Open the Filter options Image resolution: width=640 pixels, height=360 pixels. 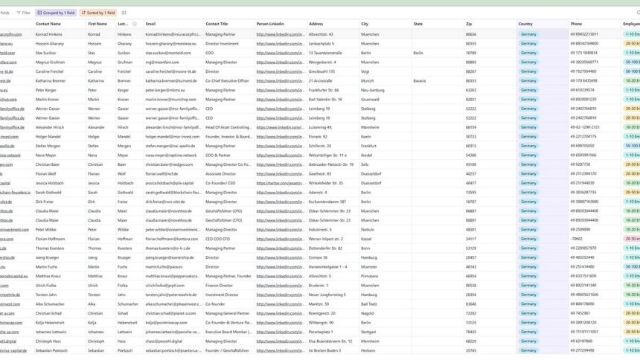(x=23, y=13)
